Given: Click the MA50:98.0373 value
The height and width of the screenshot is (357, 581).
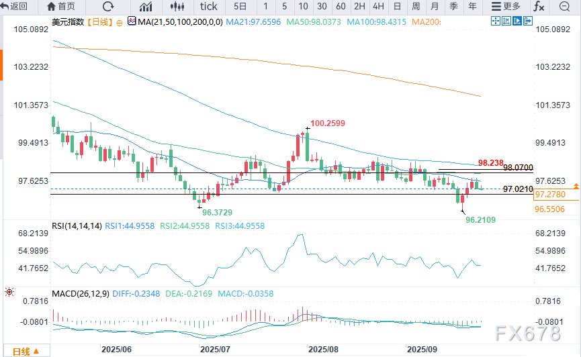Looking at the screenshot, I should [314, 22].
